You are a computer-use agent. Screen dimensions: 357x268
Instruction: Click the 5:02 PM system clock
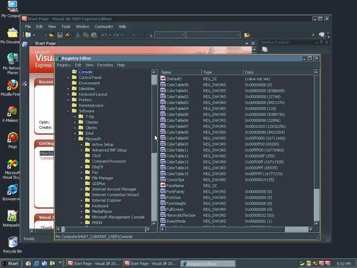tap(343, 264)
